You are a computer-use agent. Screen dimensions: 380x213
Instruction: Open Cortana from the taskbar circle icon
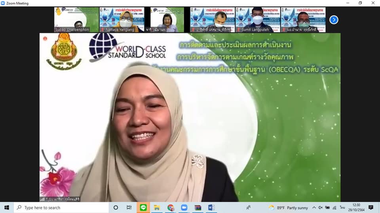[x=116, y=207]
